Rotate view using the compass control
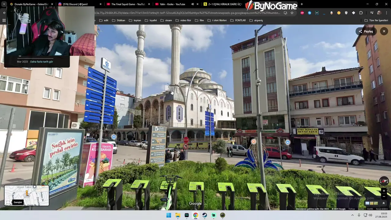The width and height of the screenshot is (391, 220). click(x=384, y=181)
